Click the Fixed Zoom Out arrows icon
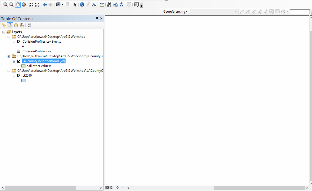 pos(37,5)
